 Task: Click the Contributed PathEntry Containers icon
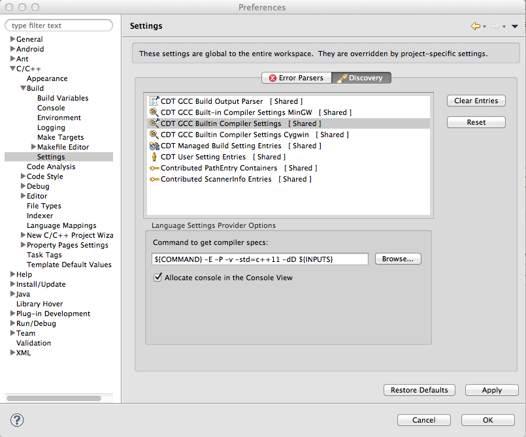[154, 168]
